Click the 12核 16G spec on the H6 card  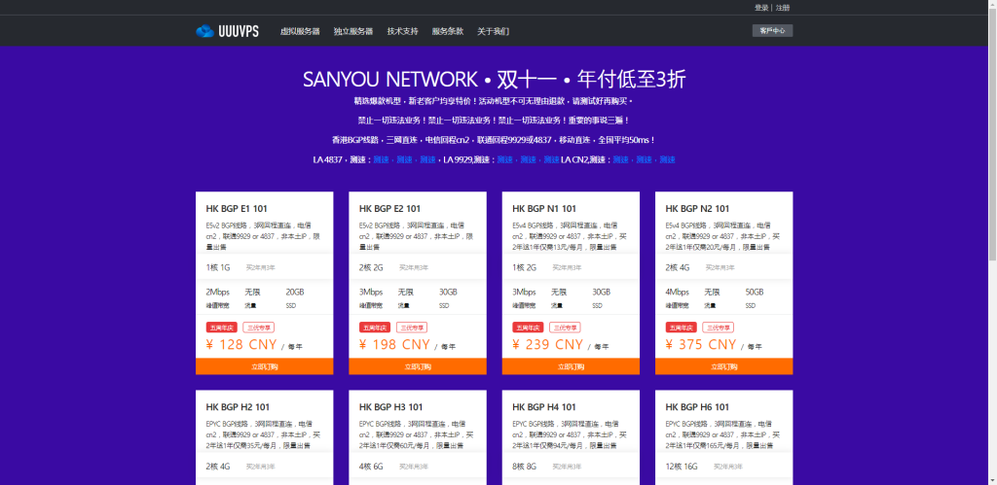682,467
